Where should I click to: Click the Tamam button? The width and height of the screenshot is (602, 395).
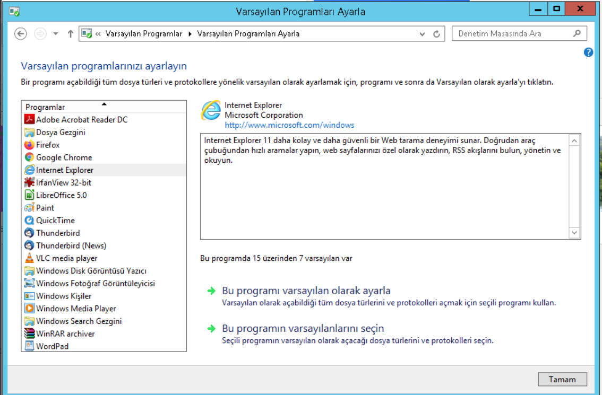562,379
